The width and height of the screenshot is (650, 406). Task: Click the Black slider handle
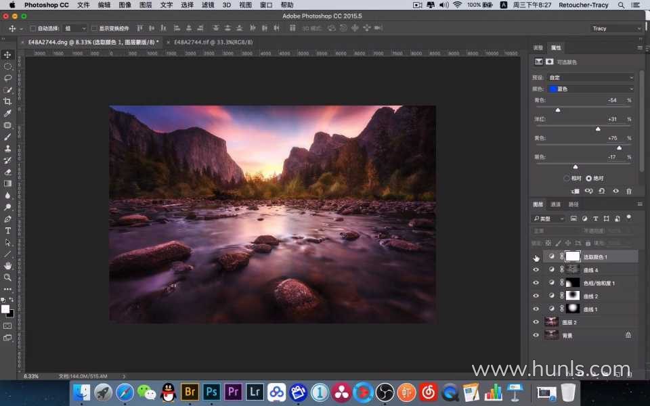576,166
